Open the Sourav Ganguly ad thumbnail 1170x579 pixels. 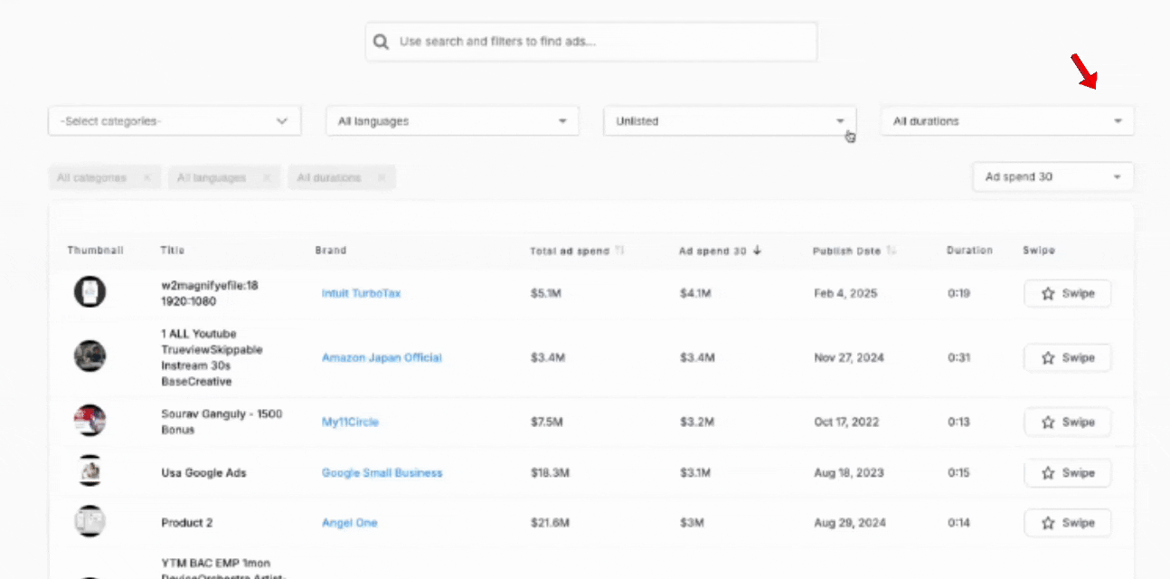tap(90, 420)
